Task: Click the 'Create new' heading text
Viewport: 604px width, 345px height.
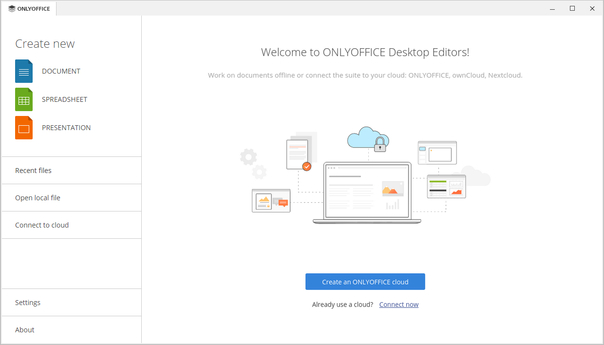Action: point(45,44)
